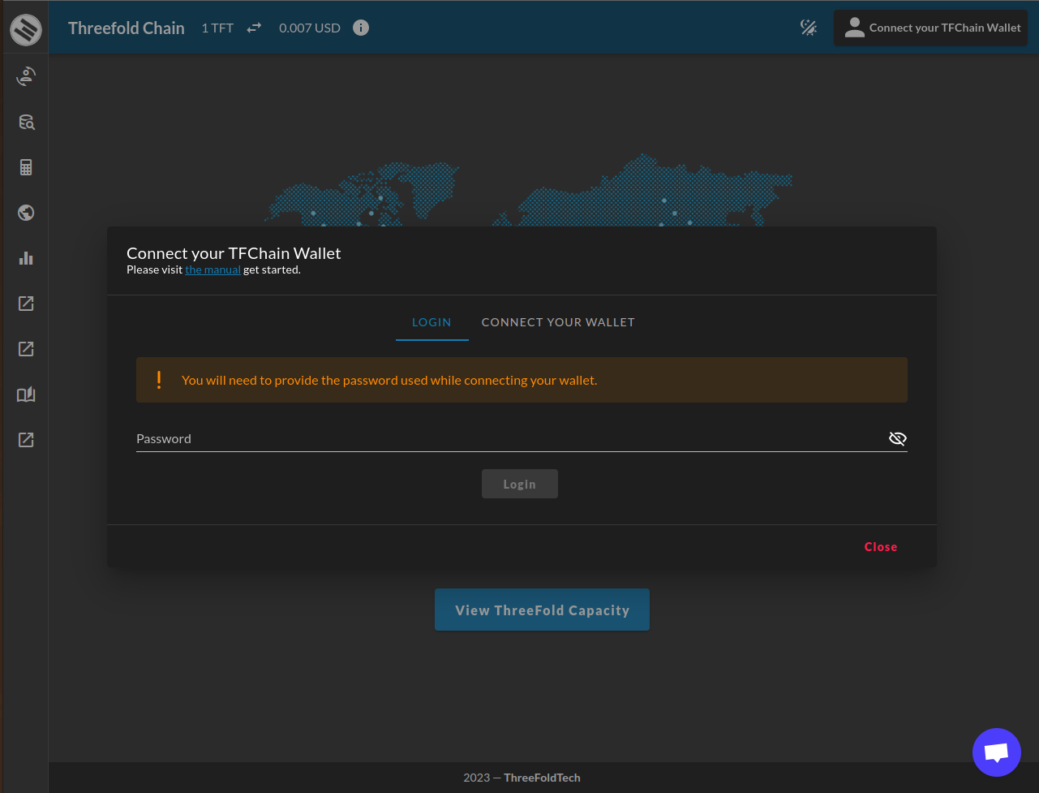Toggle password visibility eye icon

pos(897,439)
